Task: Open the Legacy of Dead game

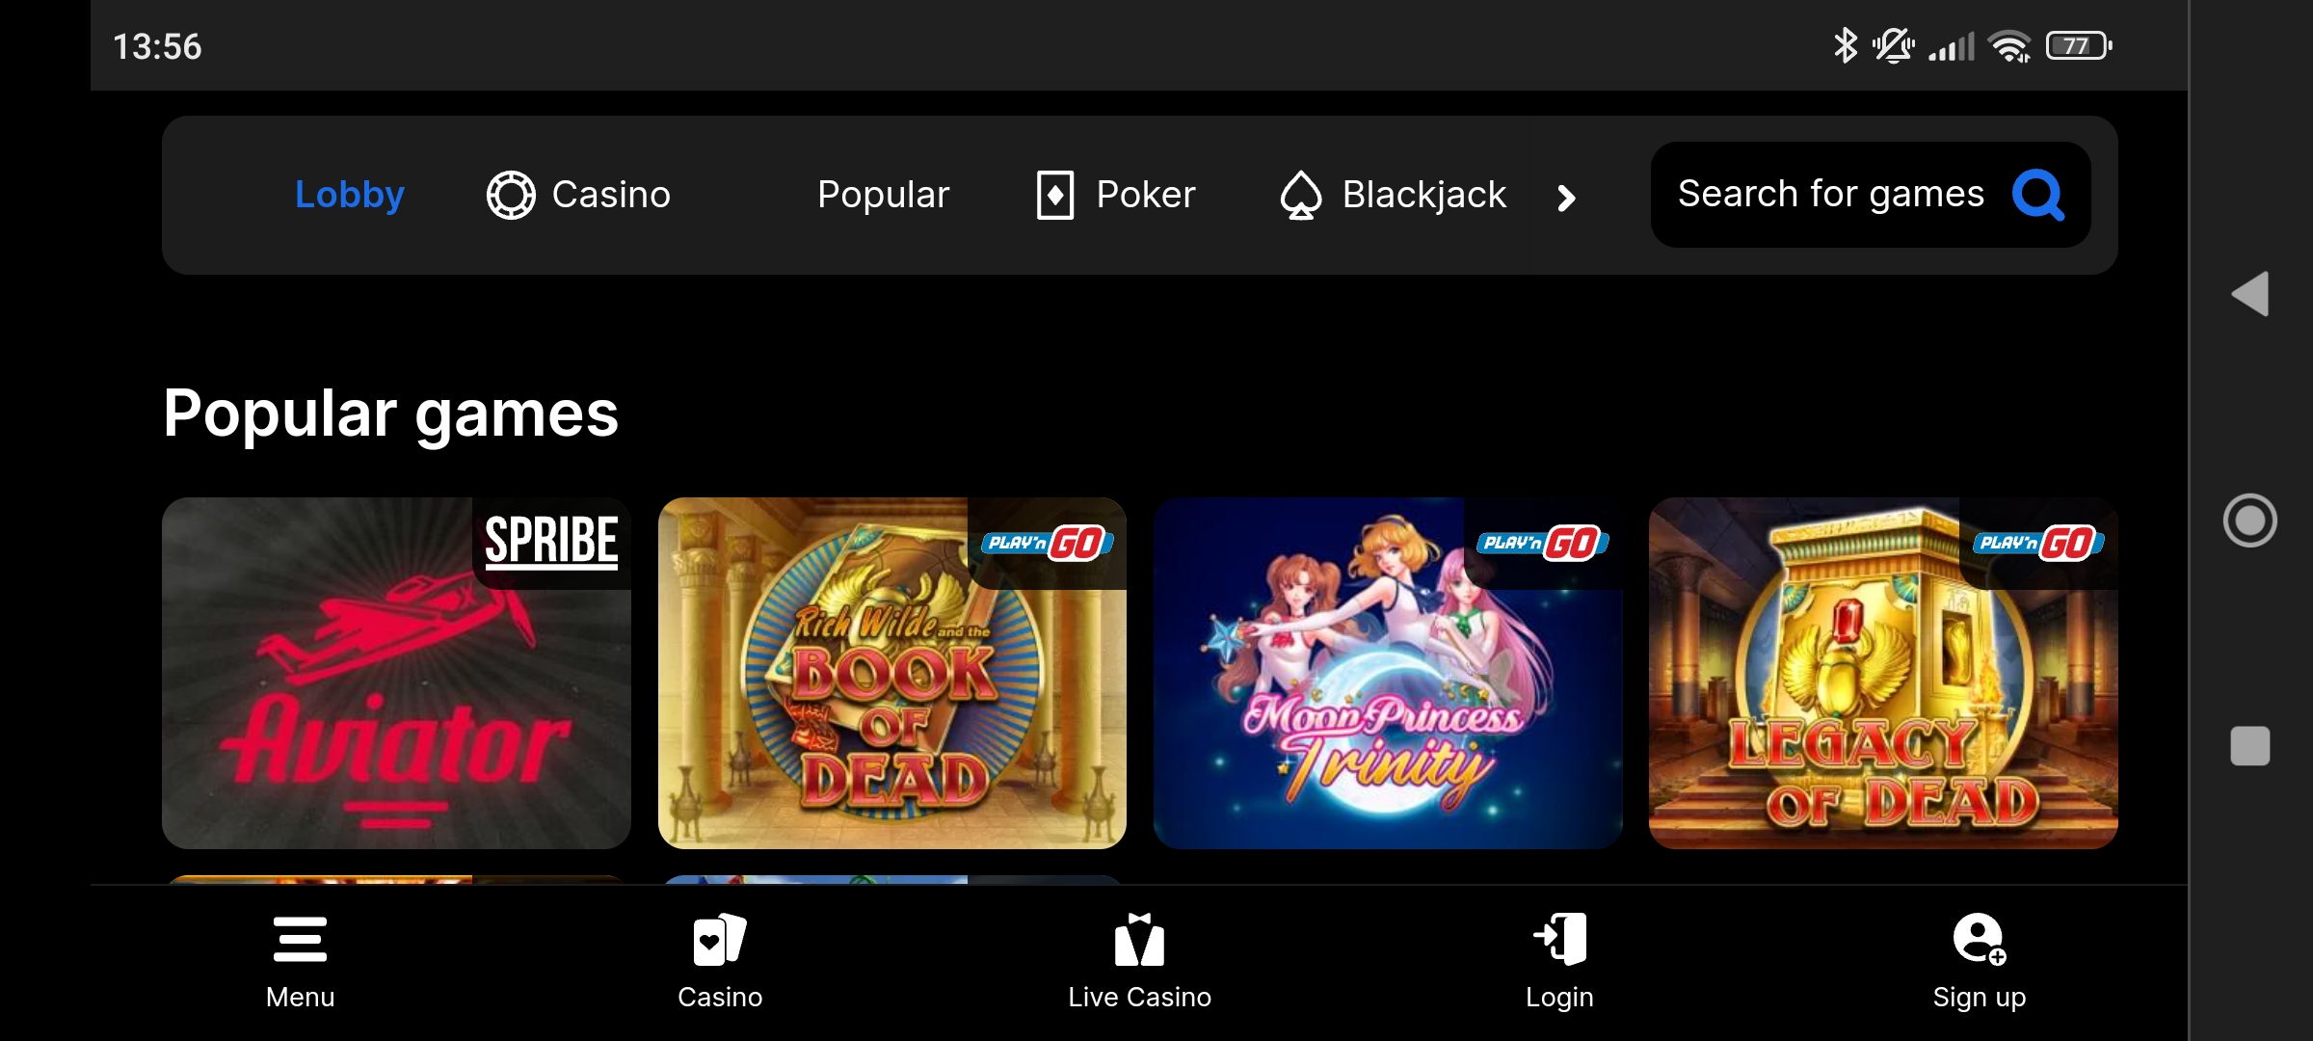Action: click(1883, 673)
